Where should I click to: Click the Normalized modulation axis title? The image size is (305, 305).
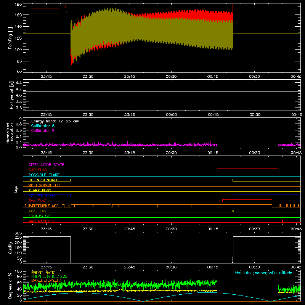pos(9,133)
